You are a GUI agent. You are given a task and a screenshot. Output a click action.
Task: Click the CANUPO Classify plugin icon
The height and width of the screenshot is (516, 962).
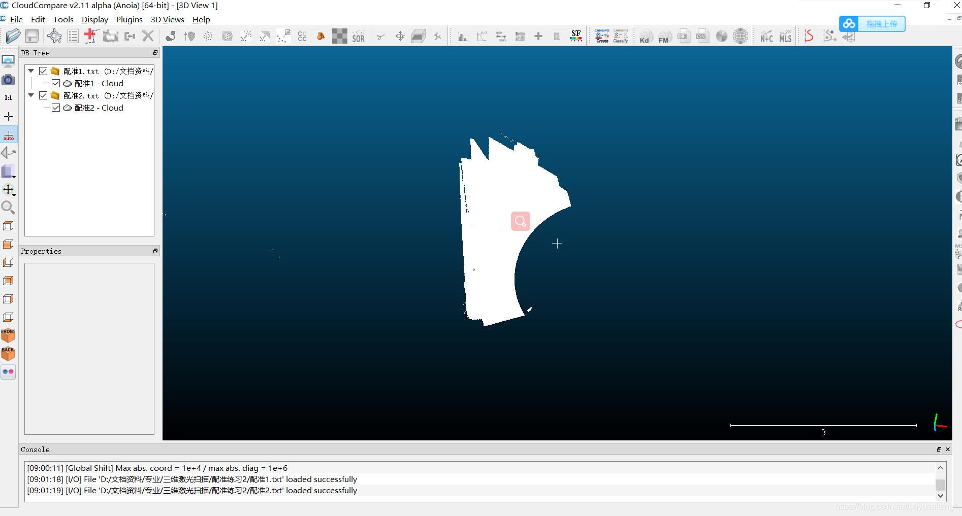(621, 36)
